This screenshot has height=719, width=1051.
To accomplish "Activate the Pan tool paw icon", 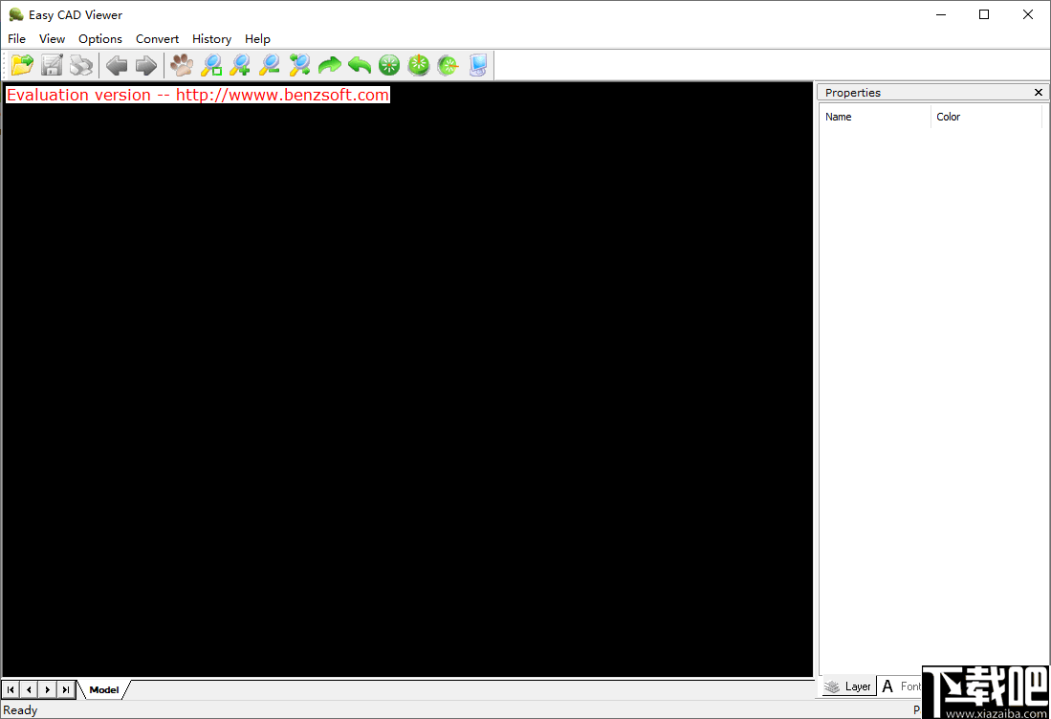I will tap(182, 65).
